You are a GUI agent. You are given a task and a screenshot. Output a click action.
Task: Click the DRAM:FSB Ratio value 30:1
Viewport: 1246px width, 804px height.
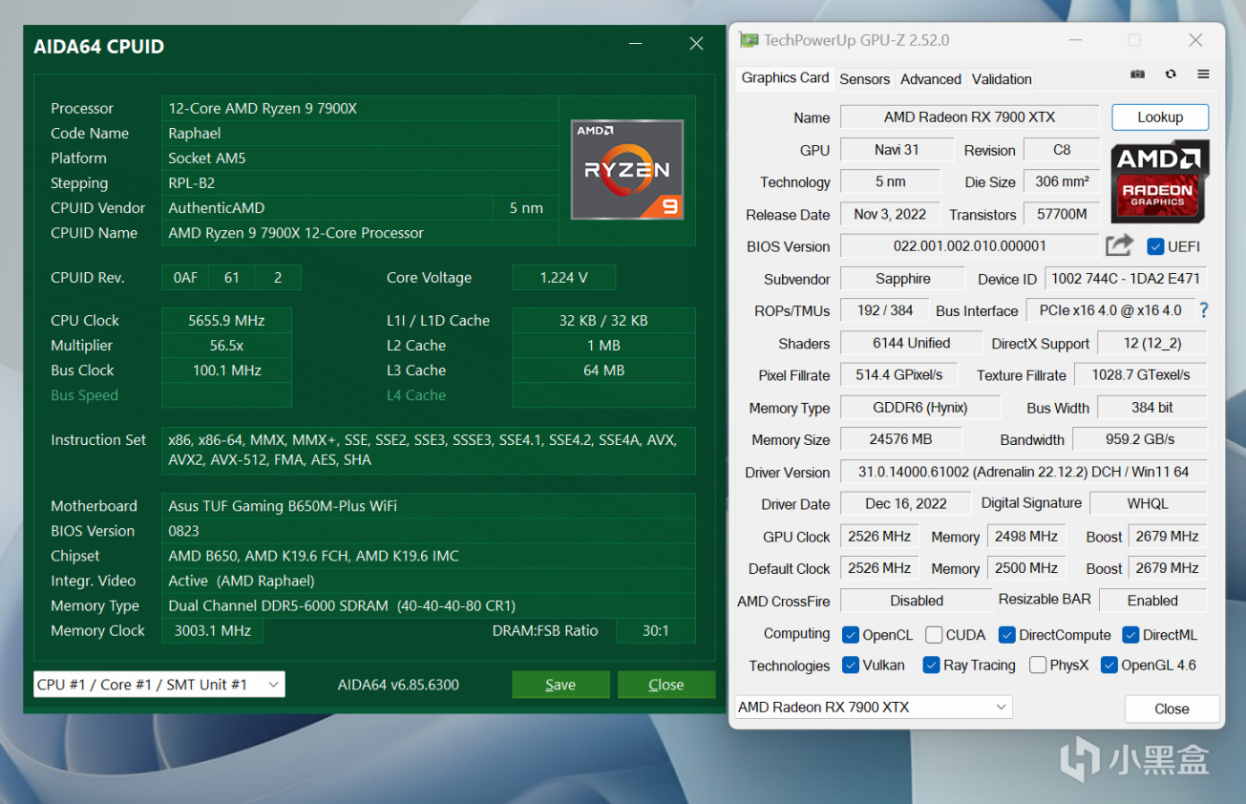coord(655,631)
